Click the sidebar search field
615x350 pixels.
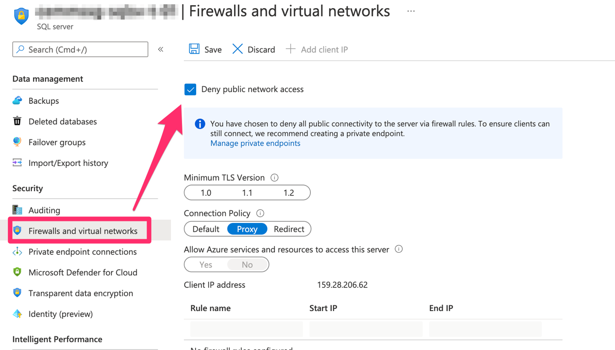click(x=80, y=49)
